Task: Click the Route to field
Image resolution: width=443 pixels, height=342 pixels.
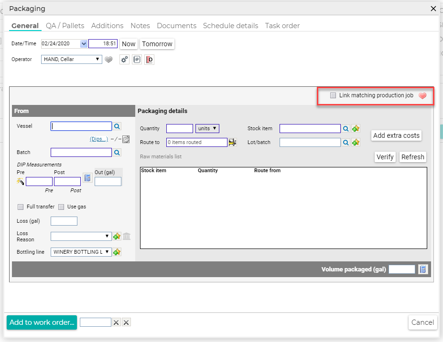Action: [x=196, y=143]
